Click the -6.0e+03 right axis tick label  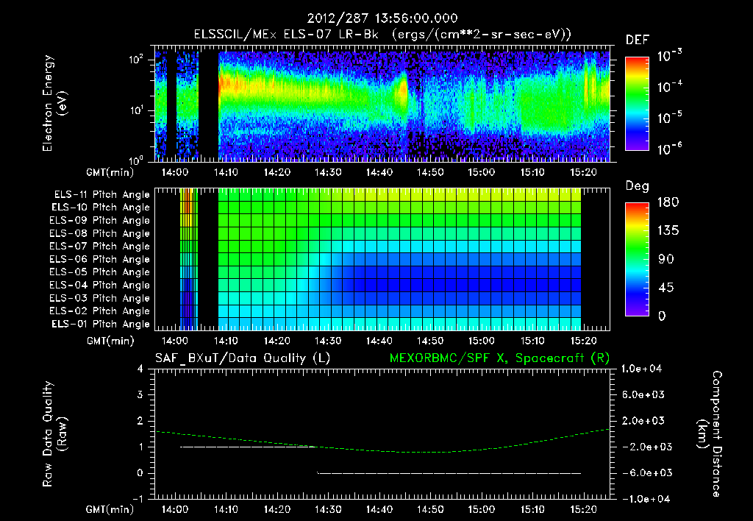[x=643, y=473]
